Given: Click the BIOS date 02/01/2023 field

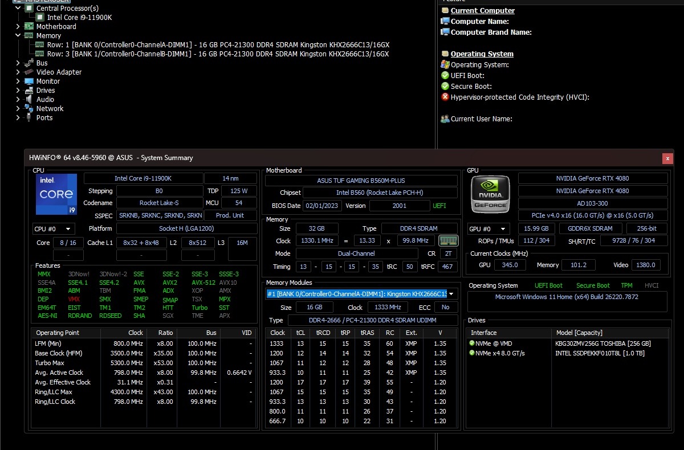Looking at the screenshot, I should (x=322, y=206).
